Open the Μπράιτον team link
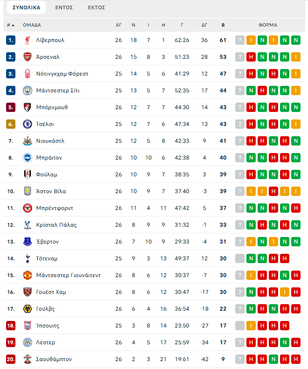Image resolution: width=308 pixels, height=369 pixels. pyautogui.click(x=49, y=158)
